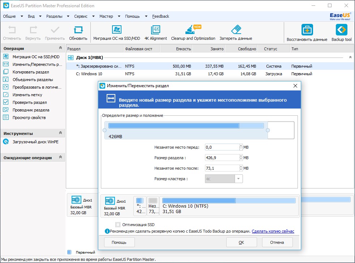
Task: Click the Диск1 icon in the dialog disk map
Action: [110, 201]
